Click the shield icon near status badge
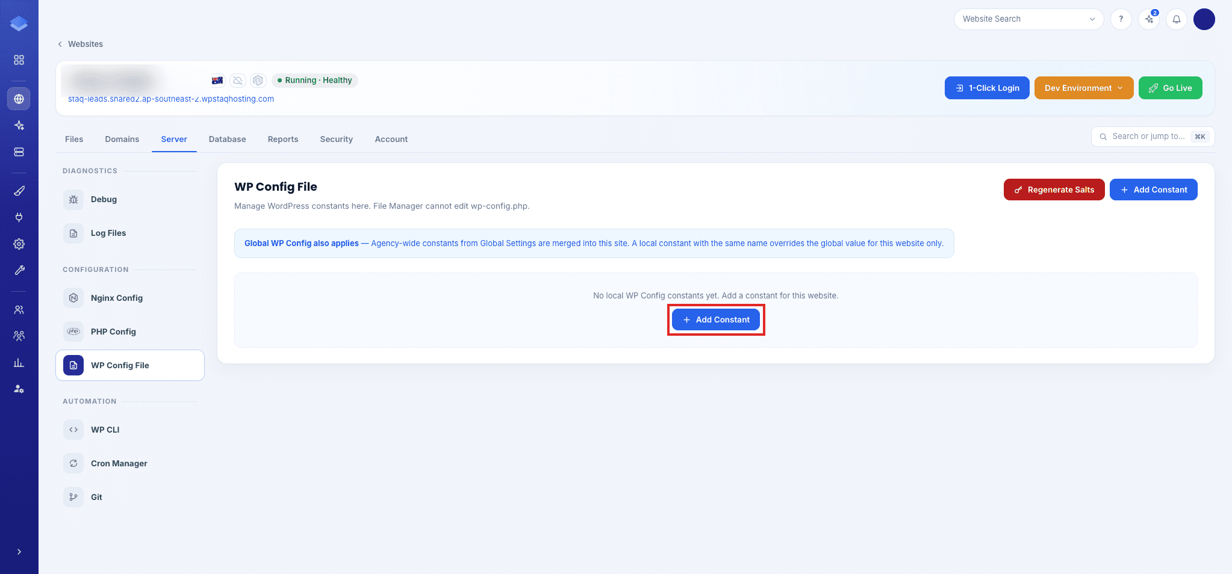Screen dimensions: 1232x574 pyautogui.click(x=258, y=81)
